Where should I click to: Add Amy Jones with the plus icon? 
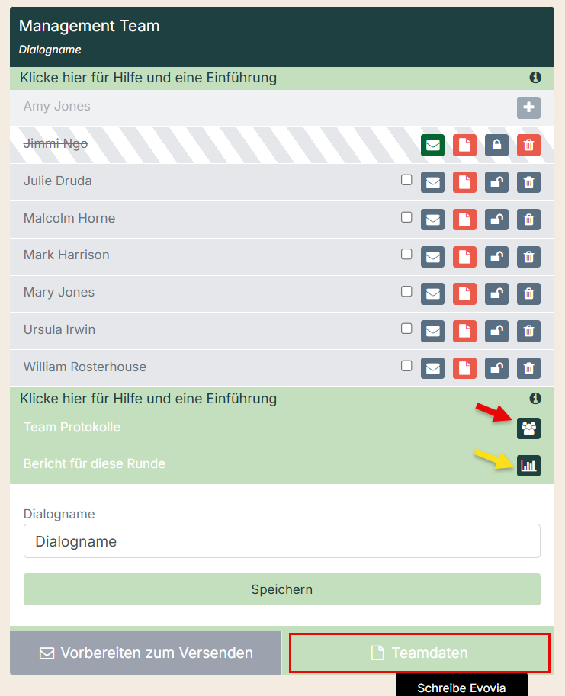pyautogui.click(x=528, y=107)
